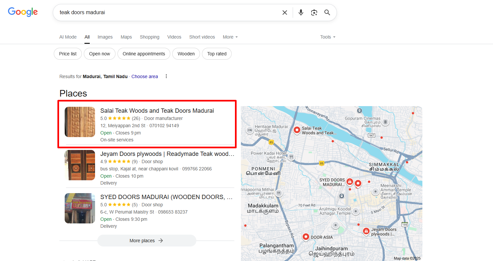
Task: Open Jeyam Doors plywoods listing
Action: click(167, 154)
